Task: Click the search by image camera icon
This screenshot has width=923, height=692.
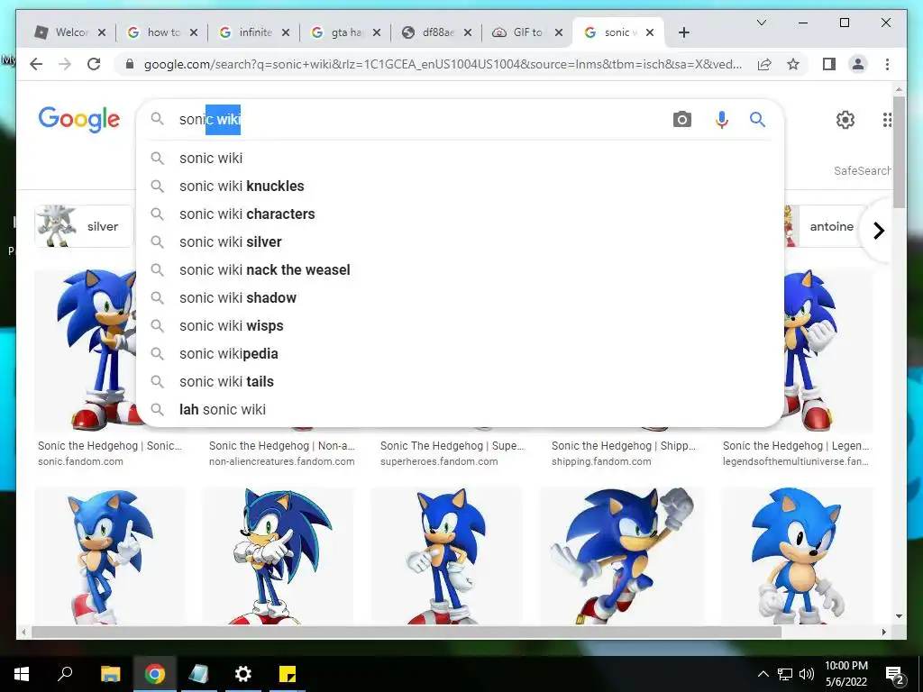Action: tap(681, 120)
